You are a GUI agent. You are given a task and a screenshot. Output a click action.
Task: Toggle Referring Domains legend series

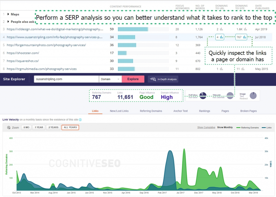pyautogui.click(x=247, y=128)
